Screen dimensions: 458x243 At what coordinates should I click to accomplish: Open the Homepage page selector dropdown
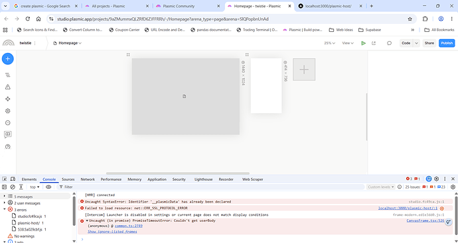coord(68,43)
